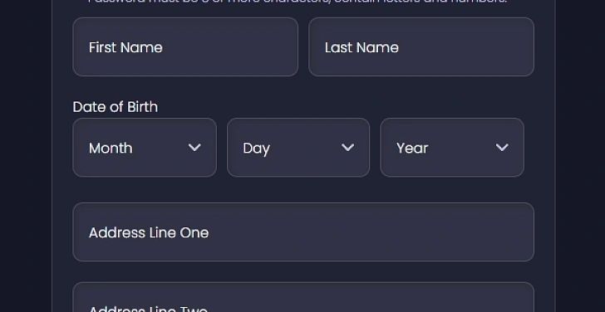Open the Year selection dropdown
This screenshot has width=605, height=312.
pos(452,148)
